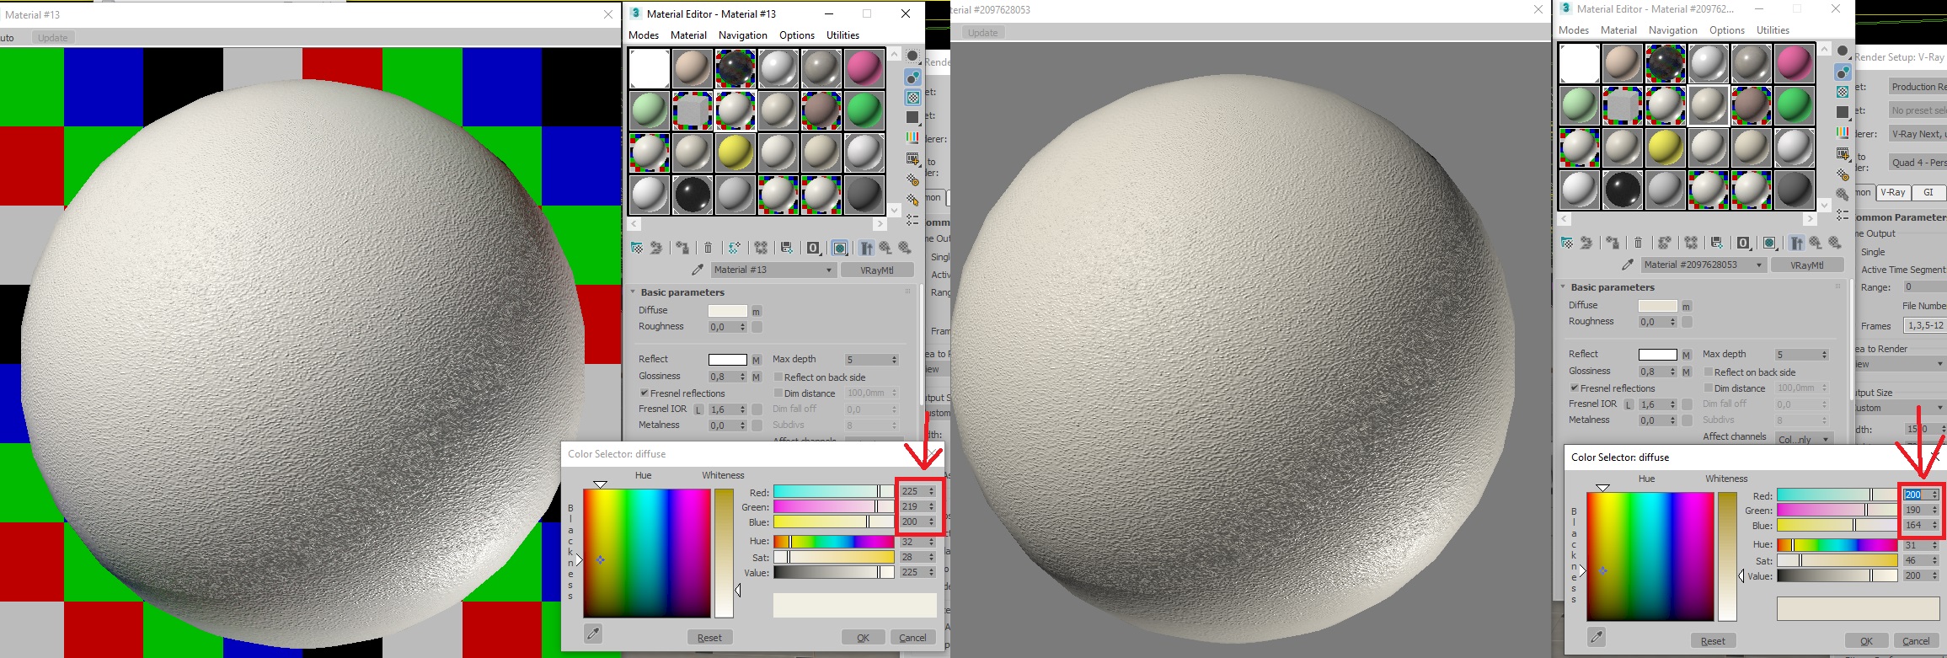The image size is (1947, 658).
Task: Click Make Unique icon in left editor
Action: (761, 248)
